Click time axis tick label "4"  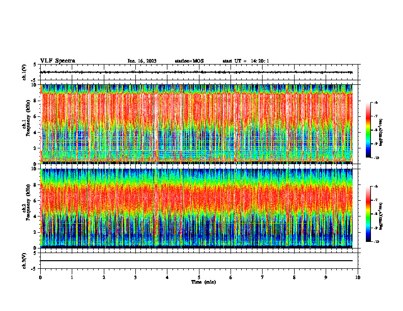pos(167,277)
